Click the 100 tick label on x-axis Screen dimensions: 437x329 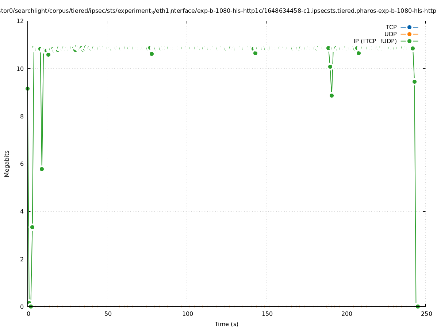coord(187,314)
